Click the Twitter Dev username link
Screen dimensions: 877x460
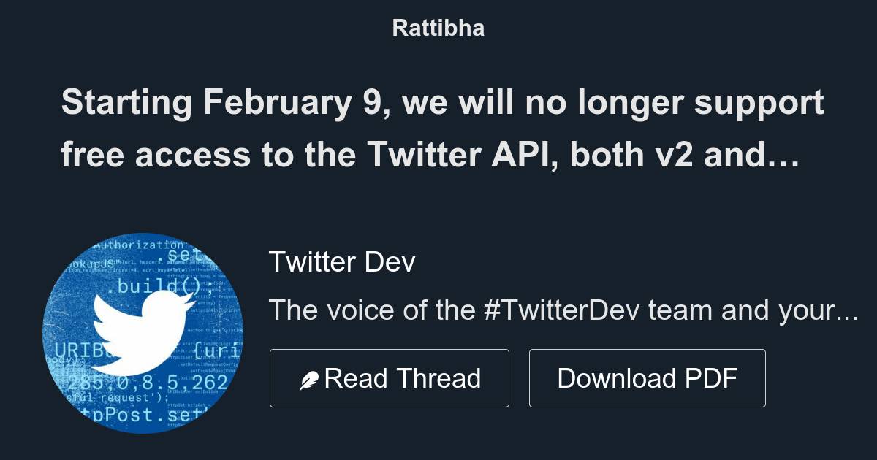pyautogui.click(x=343, y=261)
